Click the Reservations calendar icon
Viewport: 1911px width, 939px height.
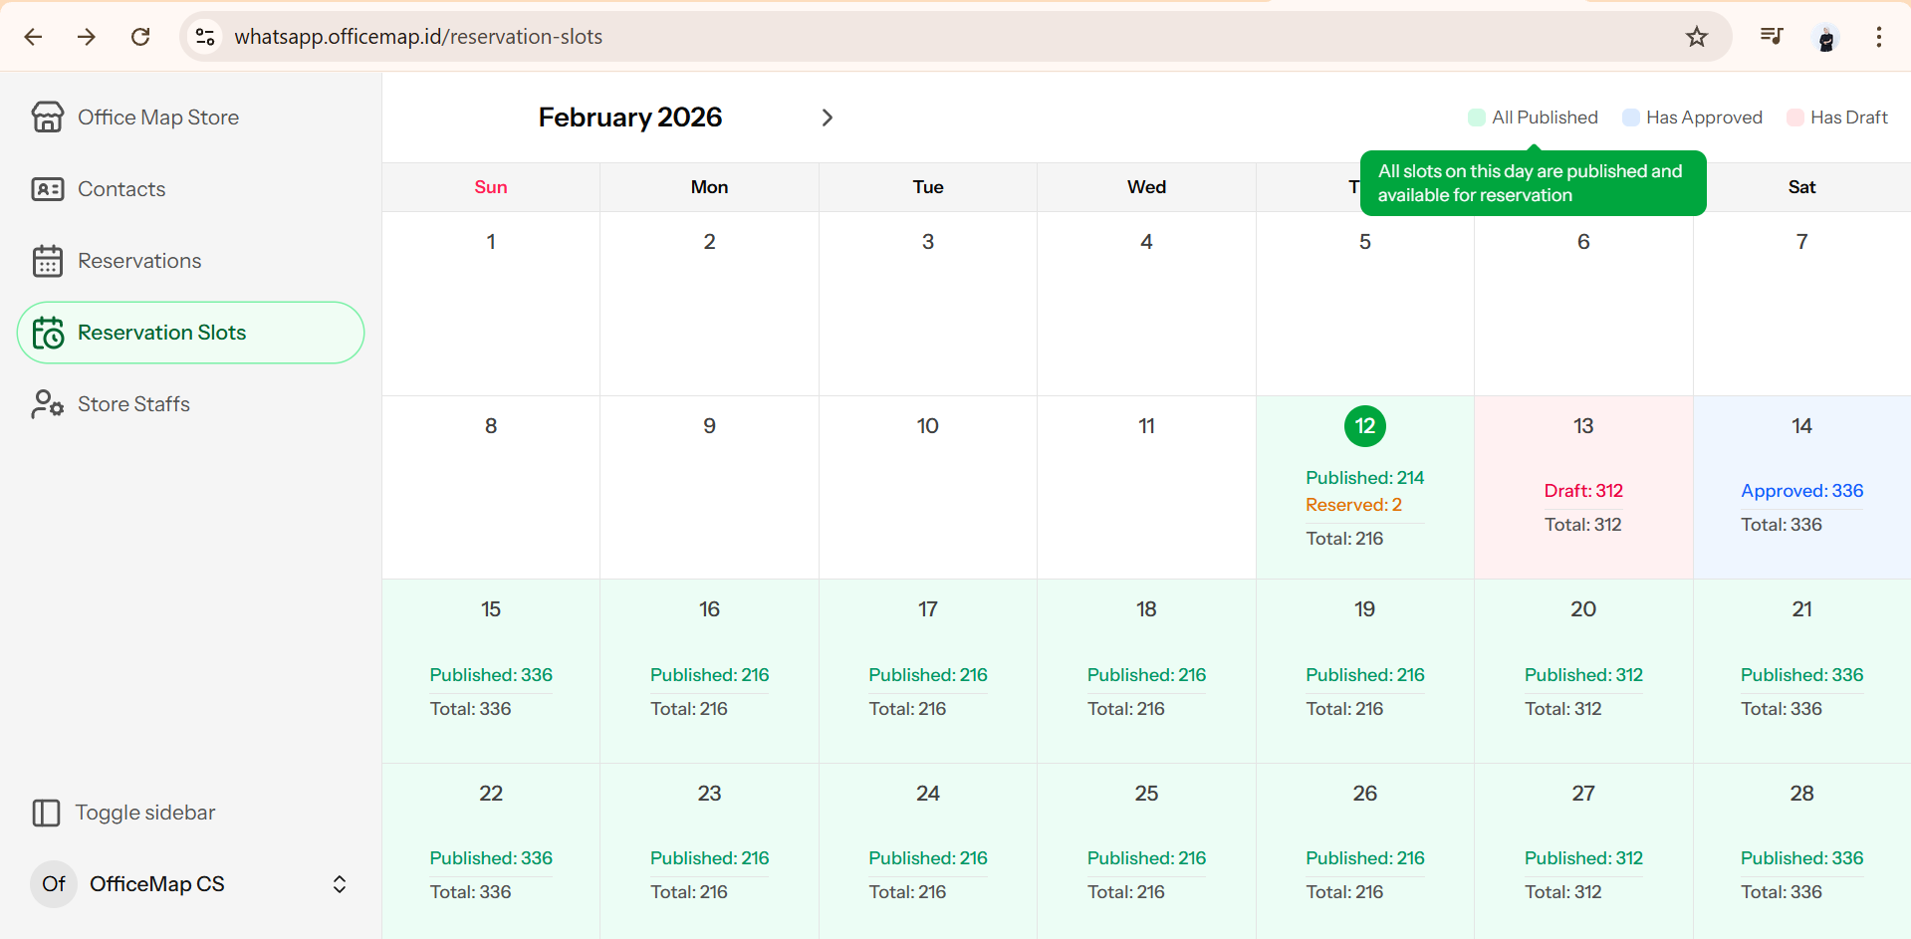coord(47,261)
